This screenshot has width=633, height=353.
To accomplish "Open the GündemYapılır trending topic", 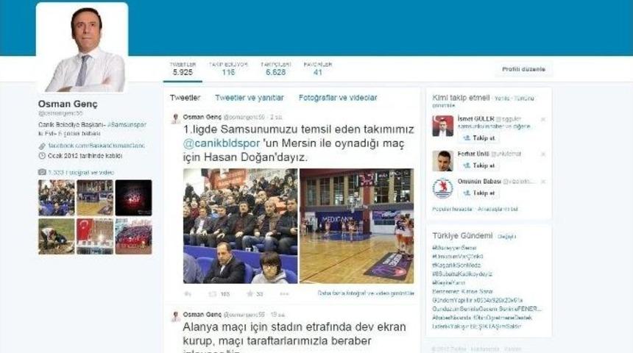I will 477,300.
